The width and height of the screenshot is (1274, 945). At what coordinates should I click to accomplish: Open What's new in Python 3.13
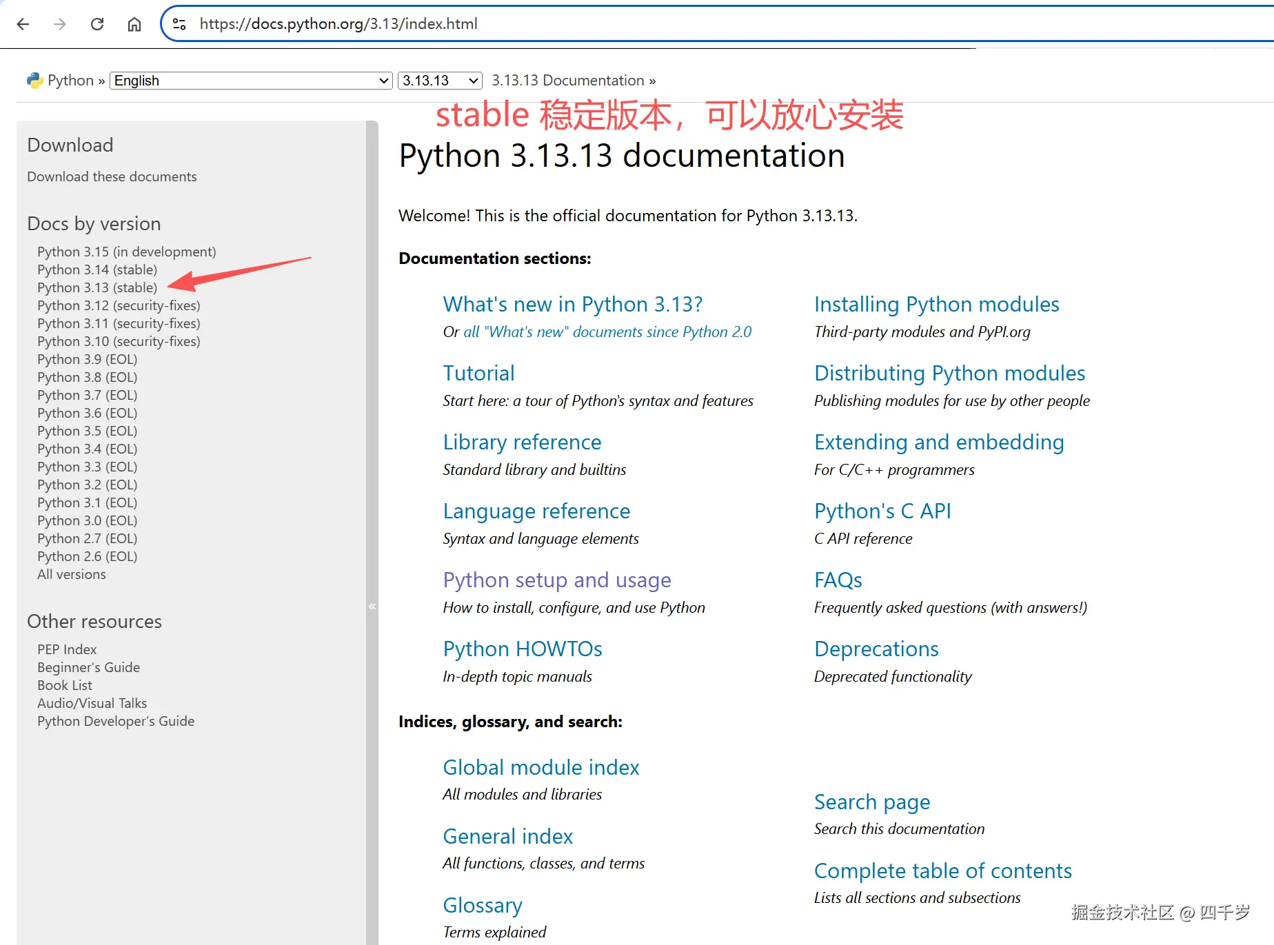point(573,304)
